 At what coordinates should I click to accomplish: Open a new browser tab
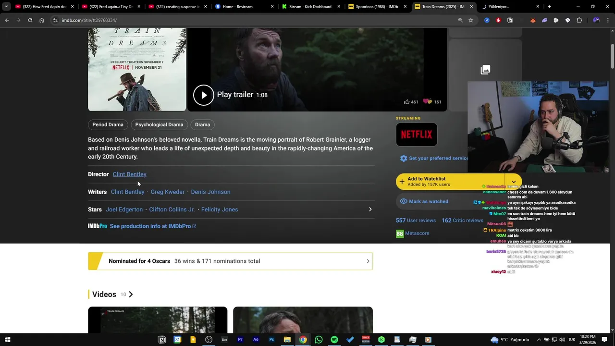coord(549,7)
